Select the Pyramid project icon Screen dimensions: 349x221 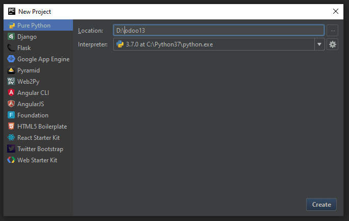11,70
